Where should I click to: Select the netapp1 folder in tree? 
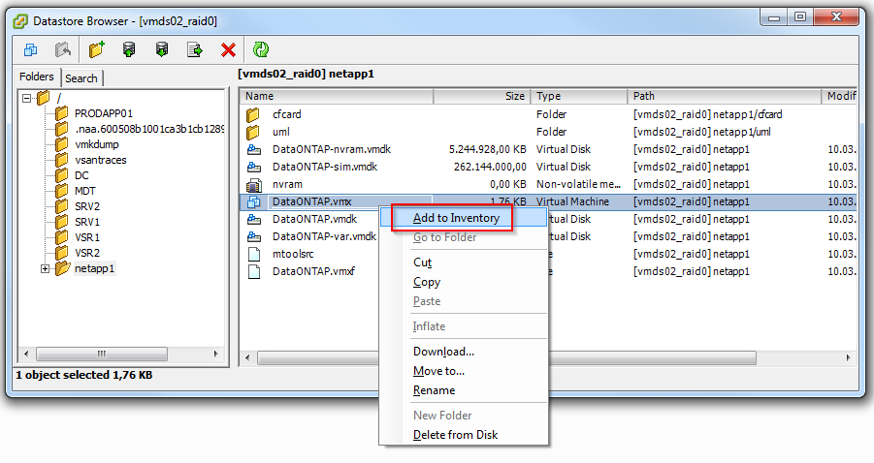94,268
